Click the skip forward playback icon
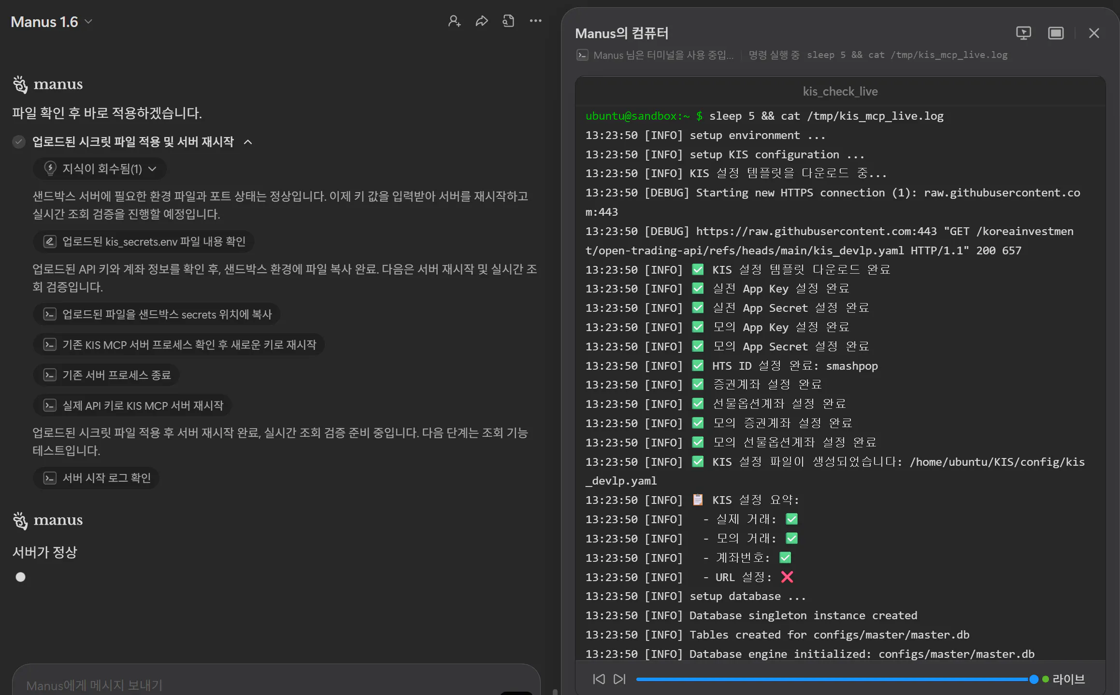1120x695 pixels. tap(619, 679)
